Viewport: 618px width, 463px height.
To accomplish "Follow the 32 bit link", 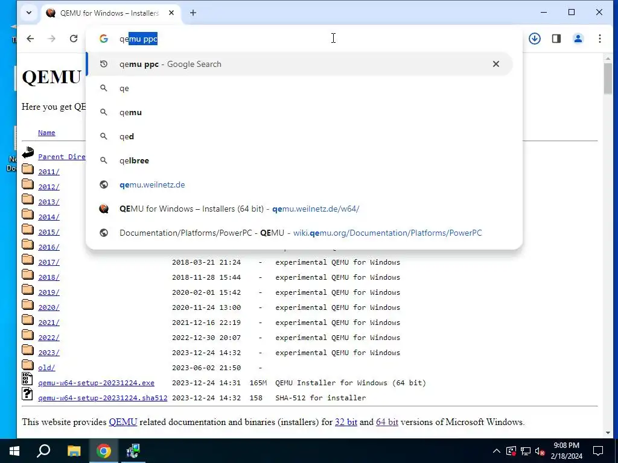I will coord(346,422).
